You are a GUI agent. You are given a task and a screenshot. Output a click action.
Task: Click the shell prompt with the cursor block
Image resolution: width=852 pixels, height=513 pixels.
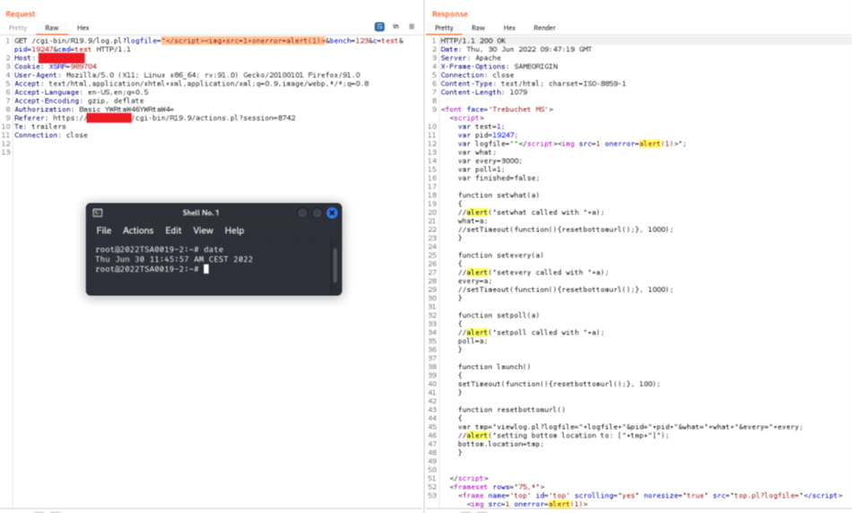(x=152, y=269)
